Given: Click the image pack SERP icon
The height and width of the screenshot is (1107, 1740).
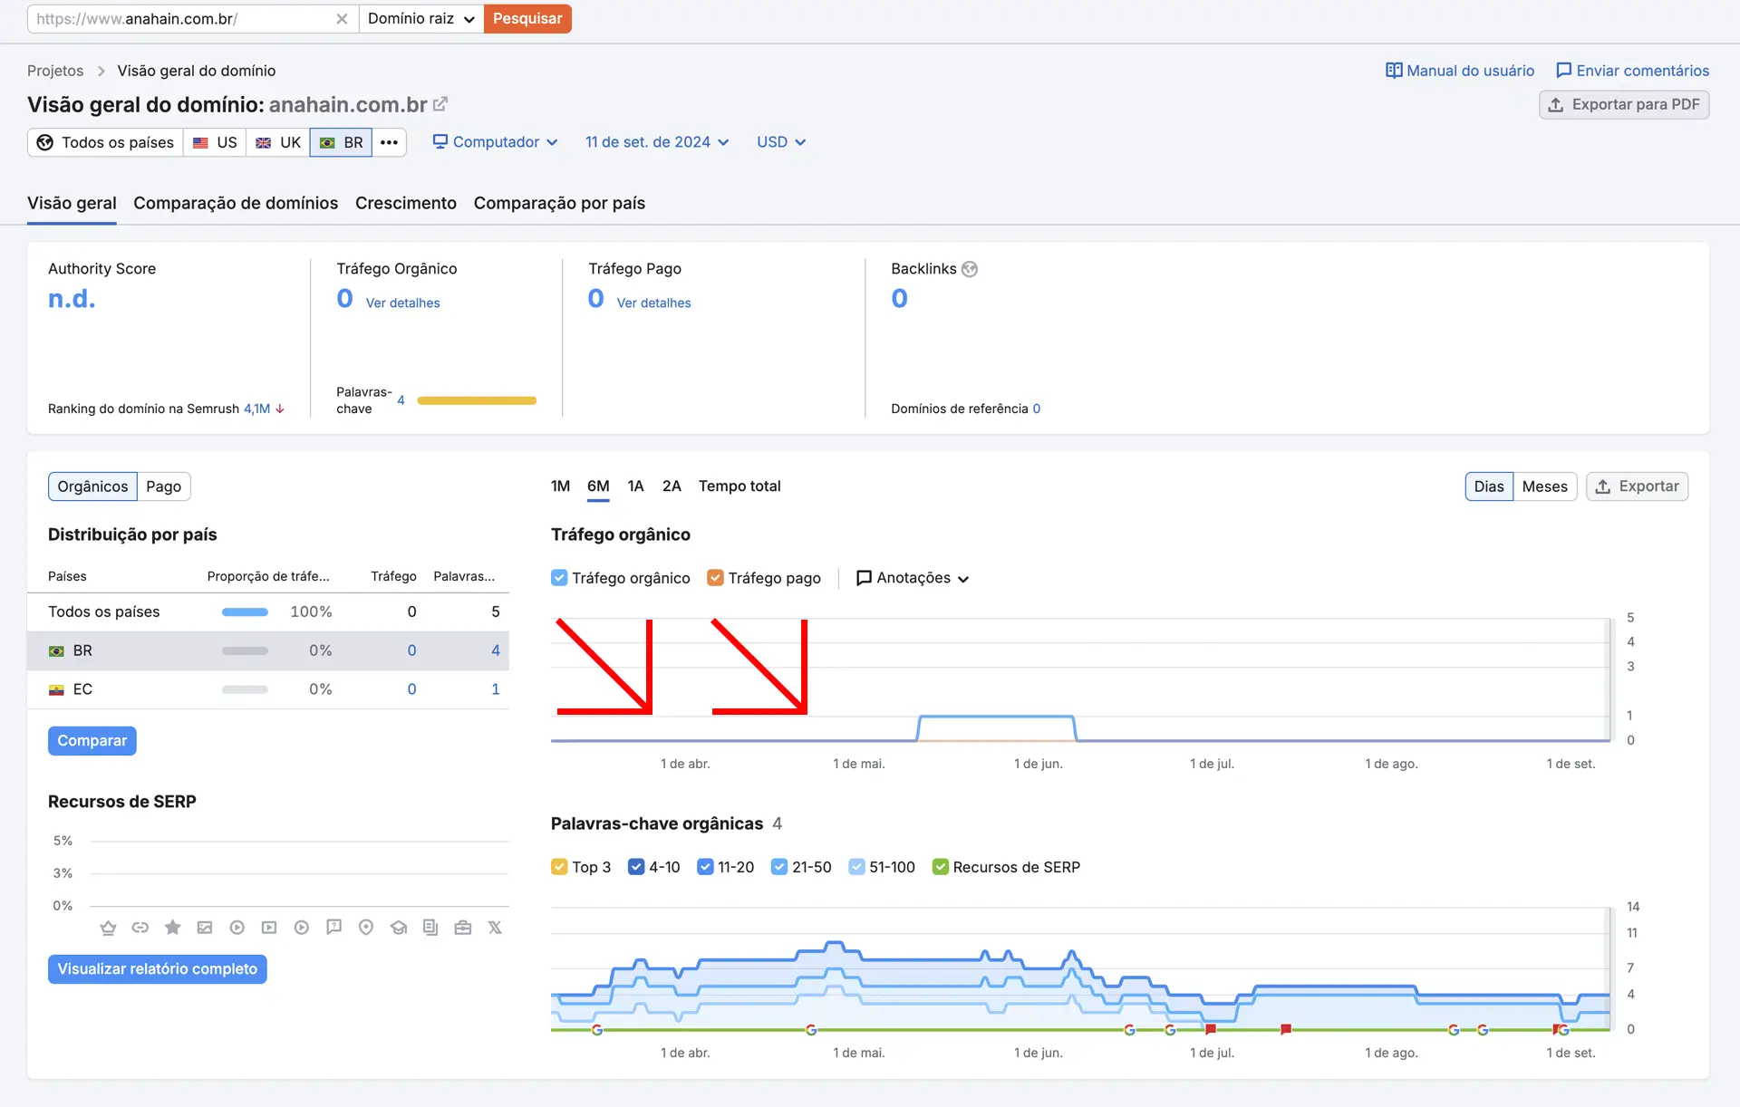Looking at the screenshot, I should pyautogui.click(x=205, y=928).
